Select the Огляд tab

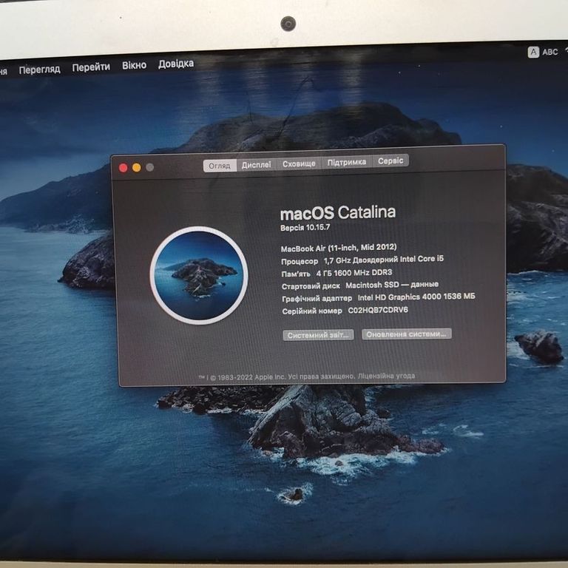(x=219, y=166)
